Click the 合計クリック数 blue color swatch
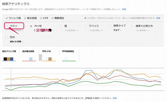The height and width of the screenshot is (102, 167). pos(12,59)
